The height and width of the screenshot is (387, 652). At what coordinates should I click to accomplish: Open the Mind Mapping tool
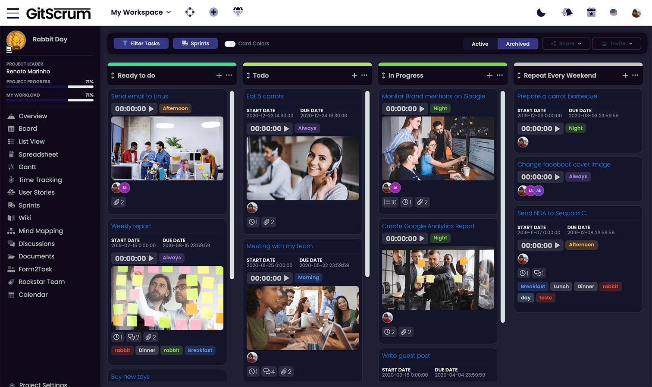point(40,230)
